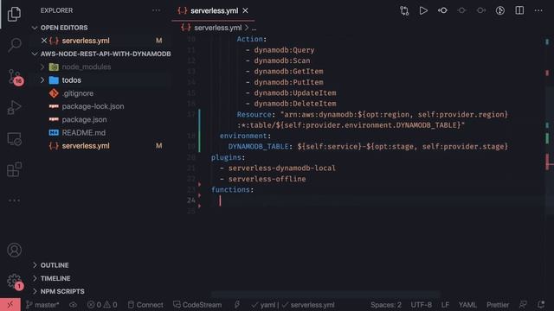Select the serverless.yml tab
Image resolution: width=554 pixels, height=311 pixels.
213,10
